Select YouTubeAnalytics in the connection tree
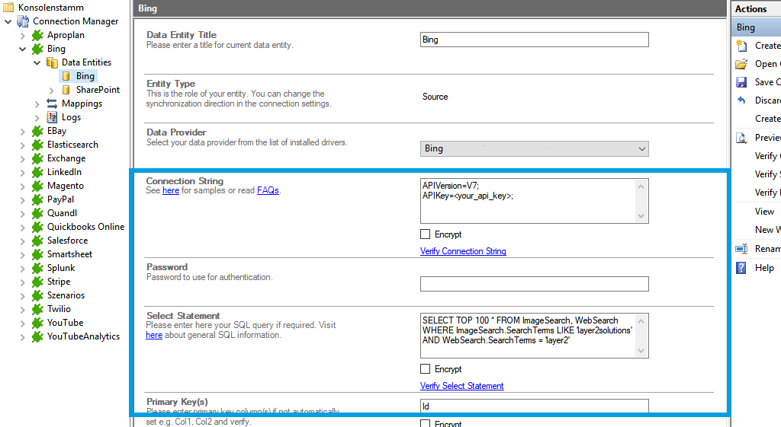Viewport: 781px width, 427px height. [83, 336]
